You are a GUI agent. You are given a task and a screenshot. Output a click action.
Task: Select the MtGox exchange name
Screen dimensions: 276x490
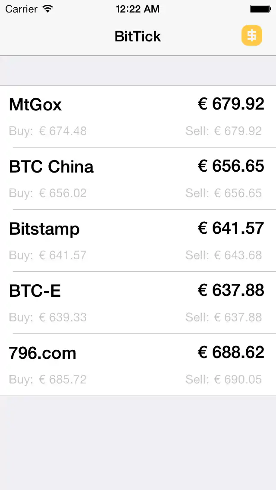[x=35, y=104]
